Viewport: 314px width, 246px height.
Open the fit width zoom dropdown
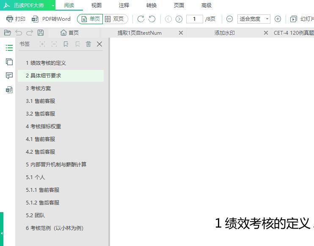tap(254, 19)
